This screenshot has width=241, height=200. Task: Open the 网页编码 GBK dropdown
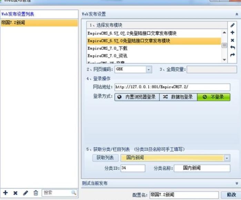(x=149, y=69)
